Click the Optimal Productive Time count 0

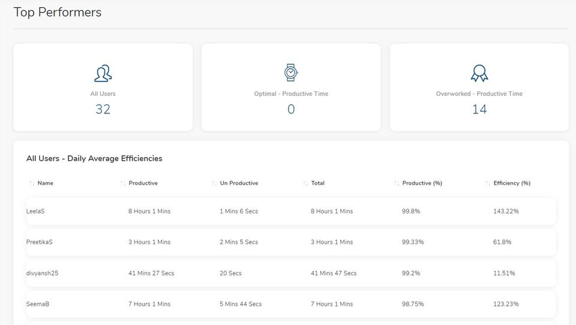pyautogui.click(x=291, y=109)
